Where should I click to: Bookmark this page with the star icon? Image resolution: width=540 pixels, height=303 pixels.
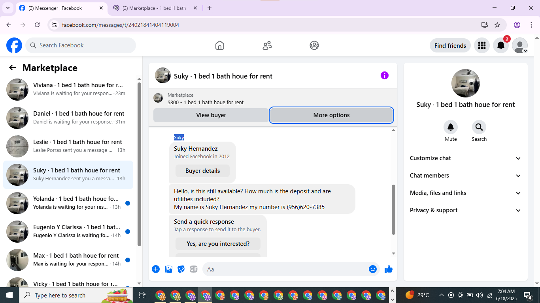497,25
